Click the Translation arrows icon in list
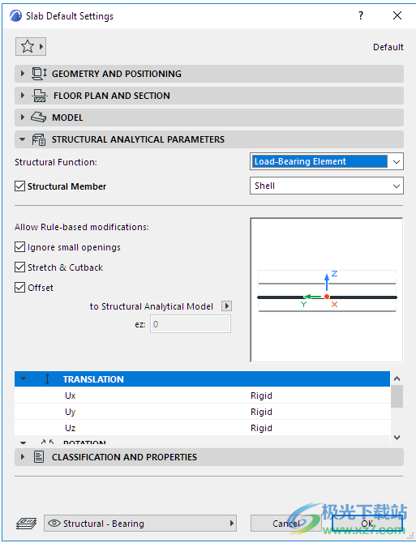Image resolution: width=416 pixels, height=543 pixels. [x=48, y=378]
